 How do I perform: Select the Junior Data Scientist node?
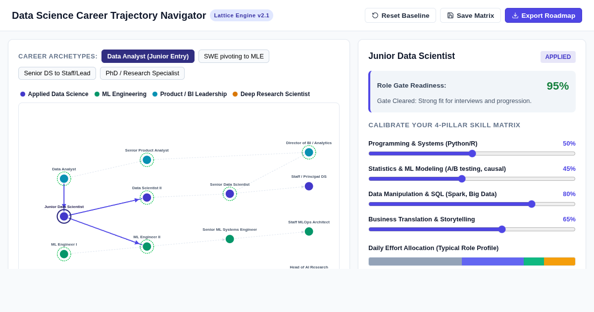pyautogui.click(x=64, y=216)
